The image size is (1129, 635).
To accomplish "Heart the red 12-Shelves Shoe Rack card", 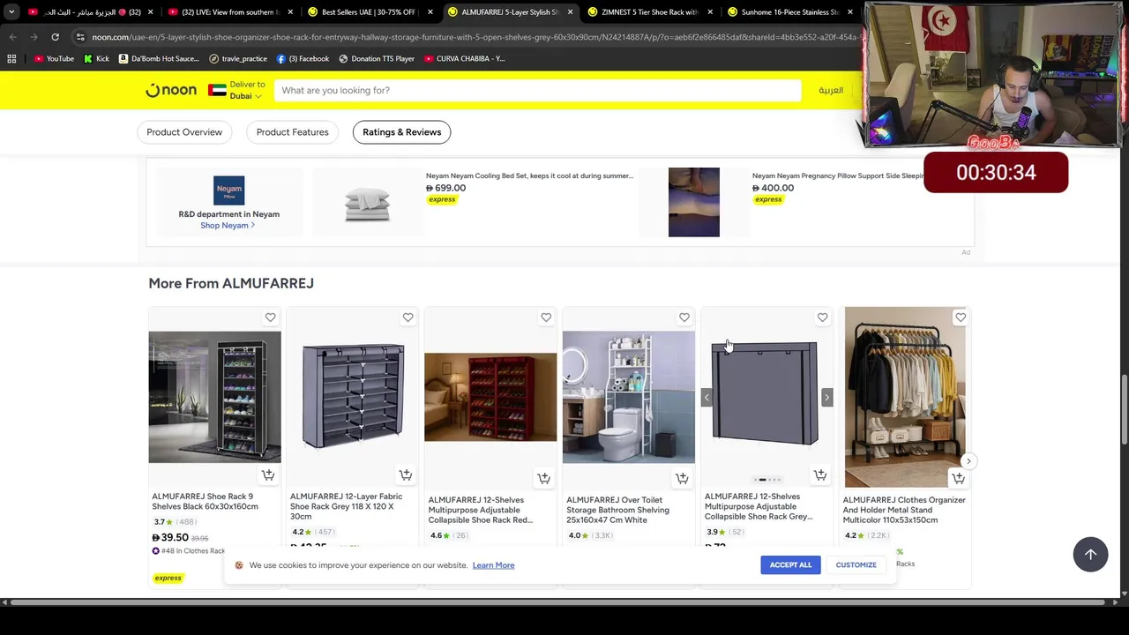I will (546, 317).
